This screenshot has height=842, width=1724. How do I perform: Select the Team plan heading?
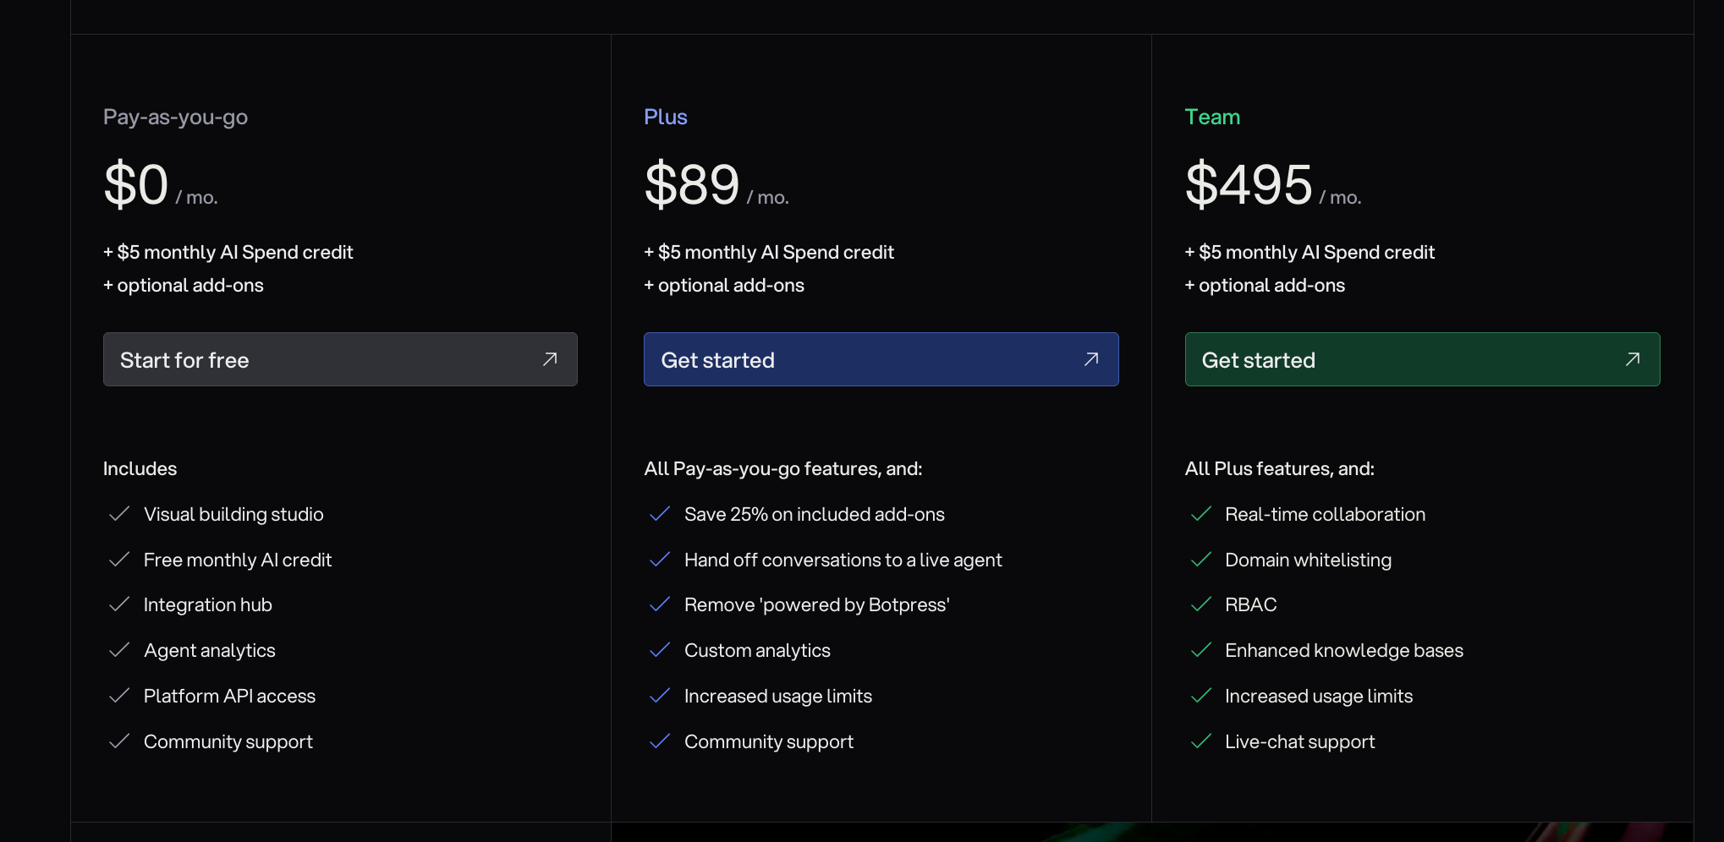tap(1212, 117)
